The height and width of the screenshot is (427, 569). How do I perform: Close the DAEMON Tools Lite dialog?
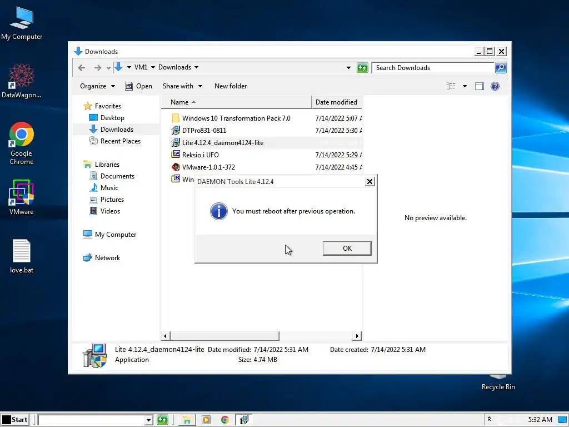(x=370, y=182)
